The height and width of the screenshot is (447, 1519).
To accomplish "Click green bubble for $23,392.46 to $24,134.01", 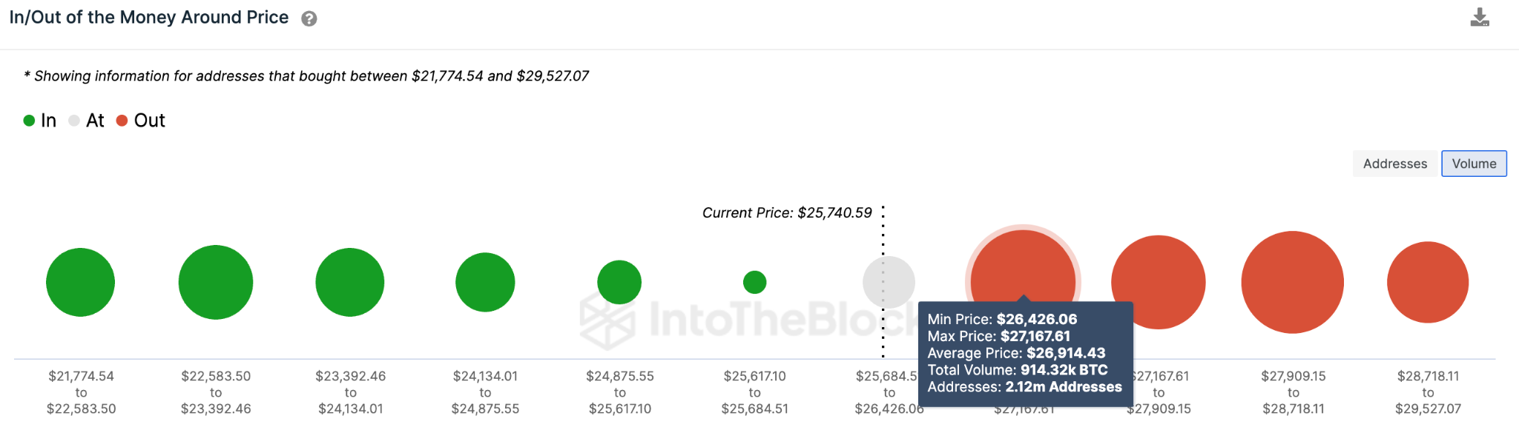I will point(350,282).
